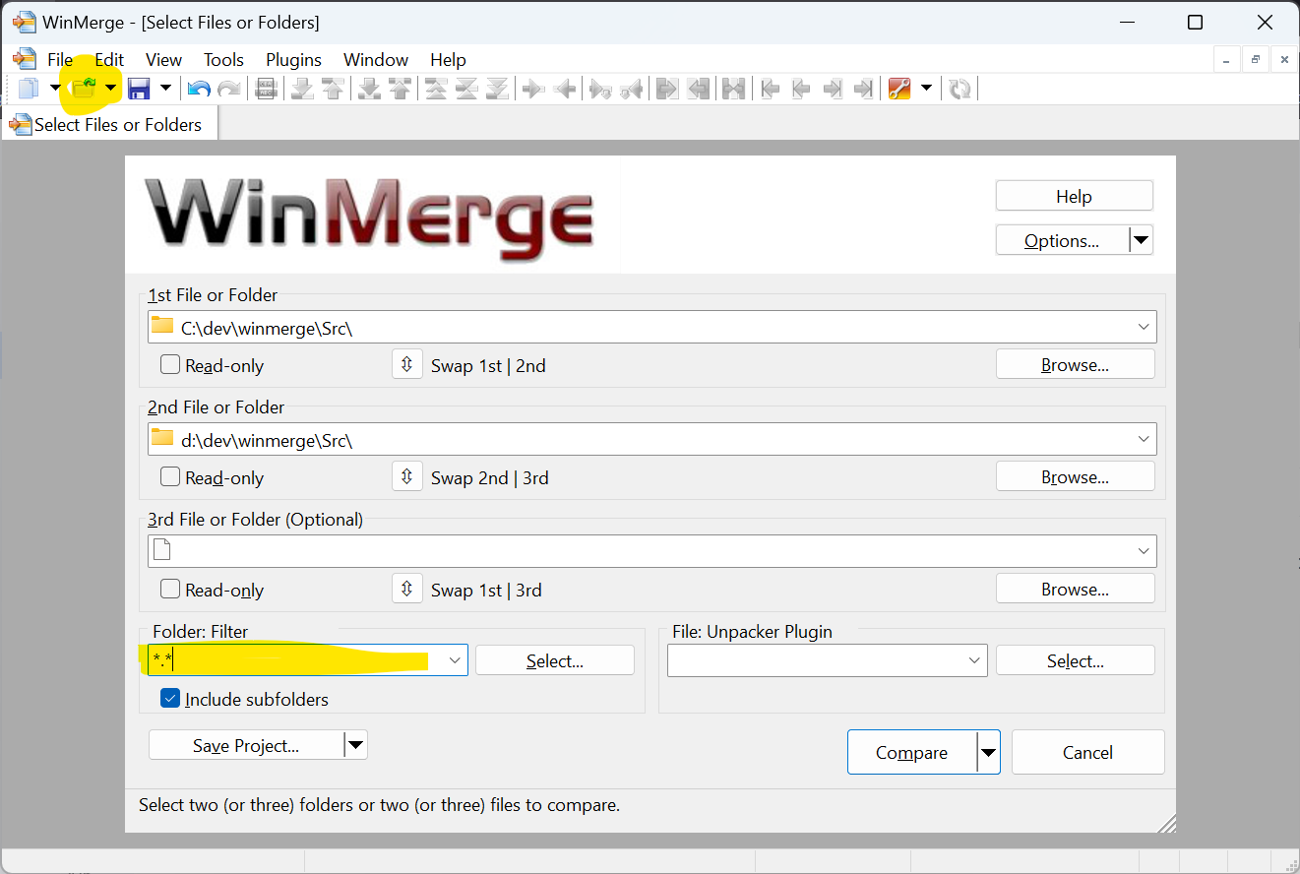Enable Read-only for the 1st folder

pos(169,364)
